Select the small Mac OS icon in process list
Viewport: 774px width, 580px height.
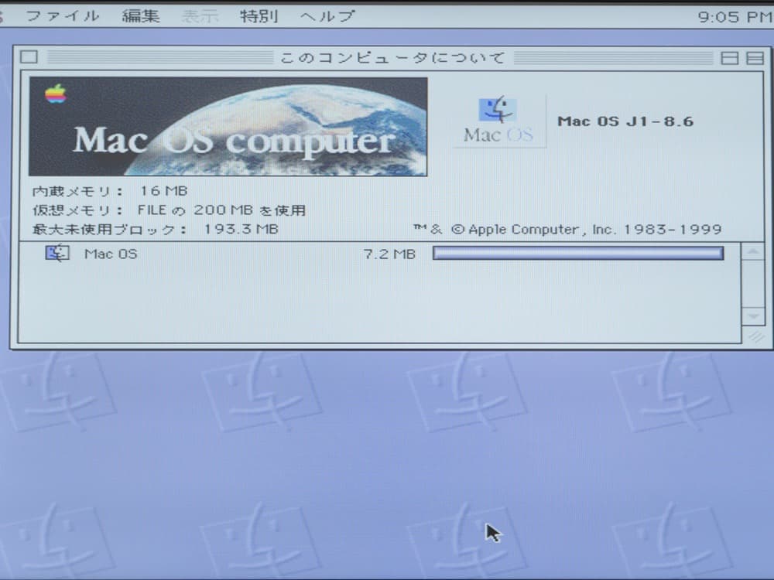[x=57, y=253]
